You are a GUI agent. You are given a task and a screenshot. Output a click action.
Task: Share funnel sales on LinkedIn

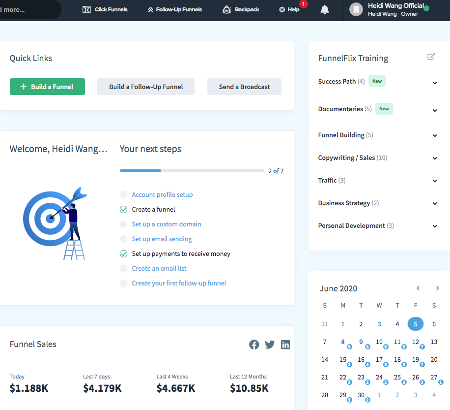tap(285, 345)
